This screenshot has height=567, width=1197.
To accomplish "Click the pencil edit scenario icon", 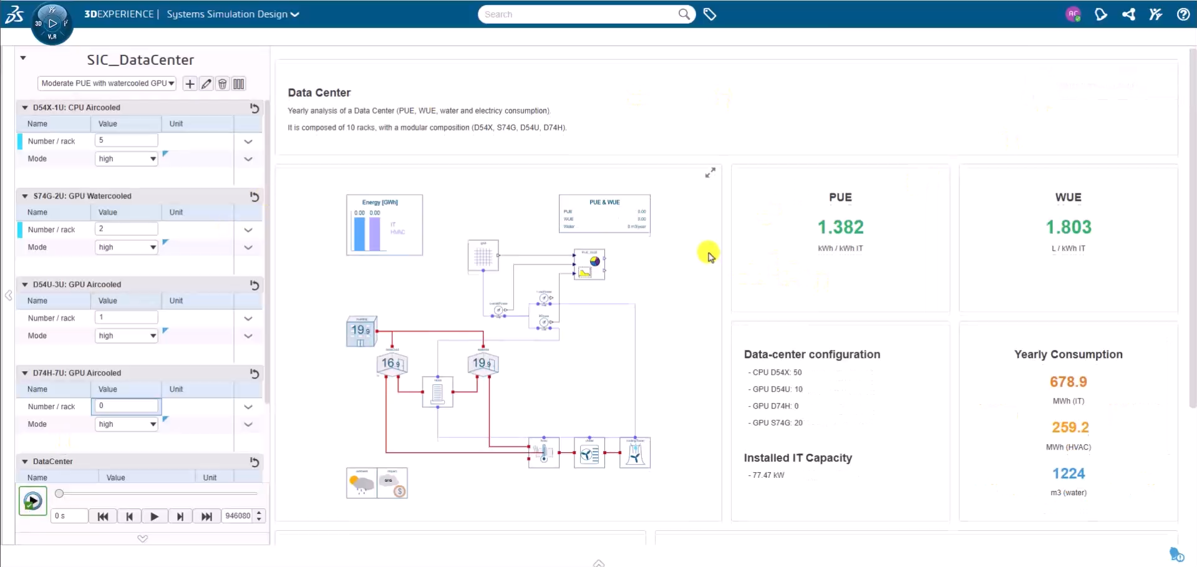I will tap(206, 84).
